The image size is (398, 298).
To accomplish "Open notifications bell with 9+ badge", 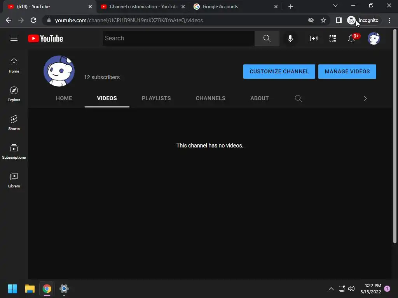I will [351, 38].
